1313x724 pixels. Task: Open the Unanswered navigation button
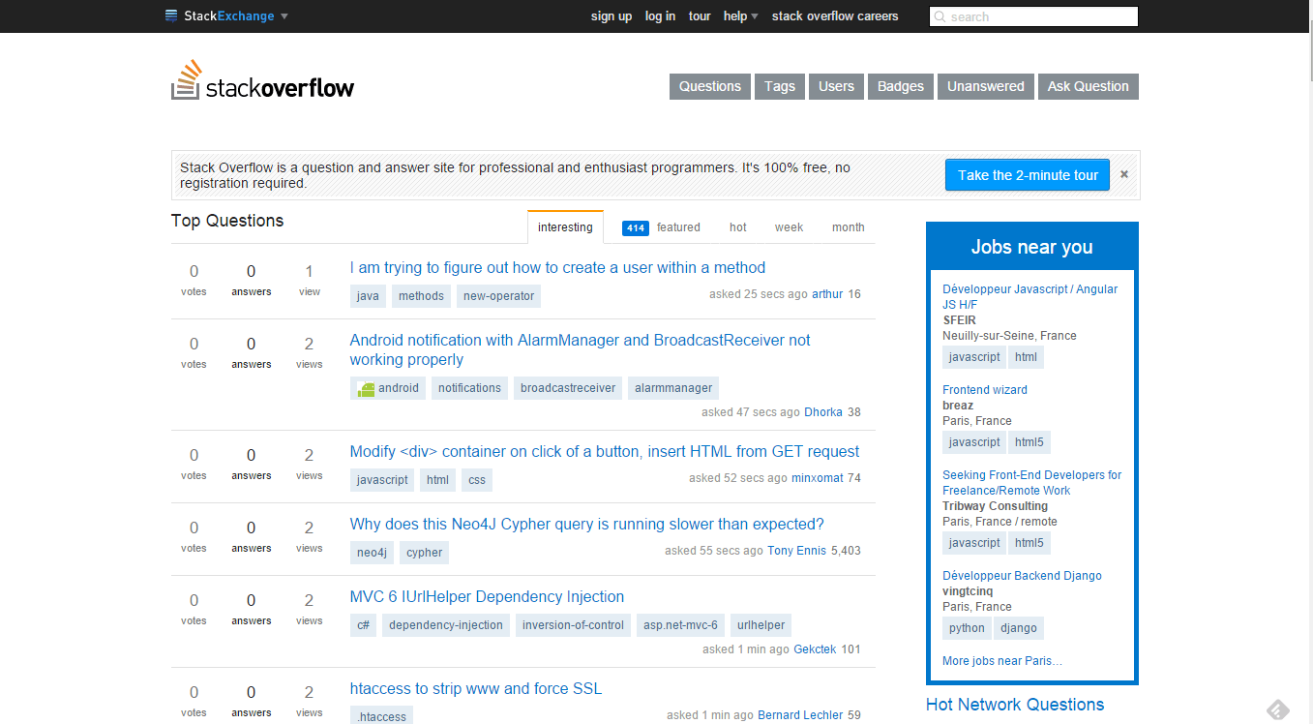[985, 86]
